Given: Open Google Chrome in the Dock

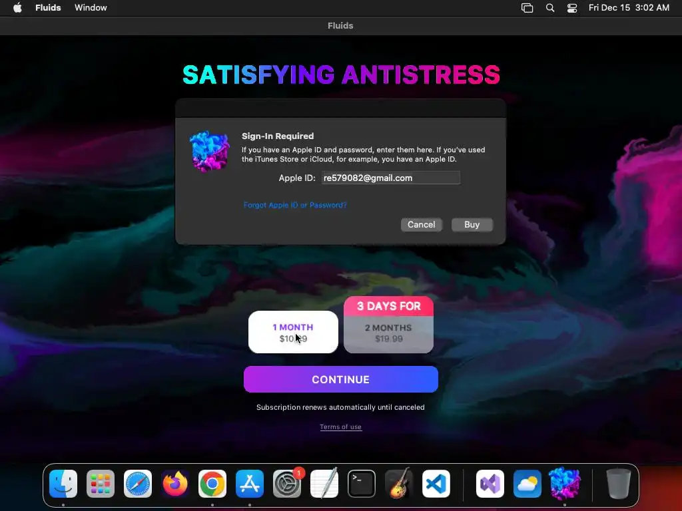Looking at the screenshot, I should tap(212, 484).
